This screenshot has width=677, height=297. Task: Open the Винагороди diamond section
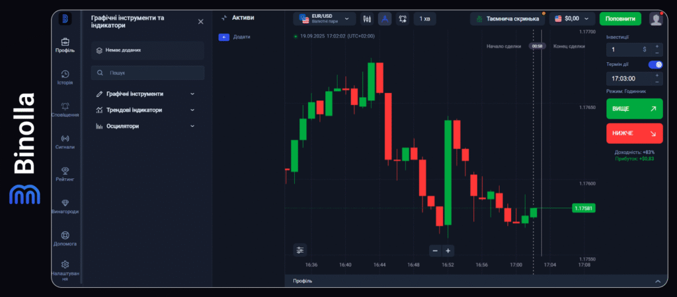(x=65, y=207)
